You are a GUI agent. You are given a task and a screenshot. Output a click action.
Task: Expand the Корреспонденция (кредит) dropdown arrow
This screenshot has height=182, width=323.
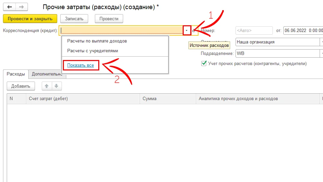pyautogui.click(x=187, y=31)
